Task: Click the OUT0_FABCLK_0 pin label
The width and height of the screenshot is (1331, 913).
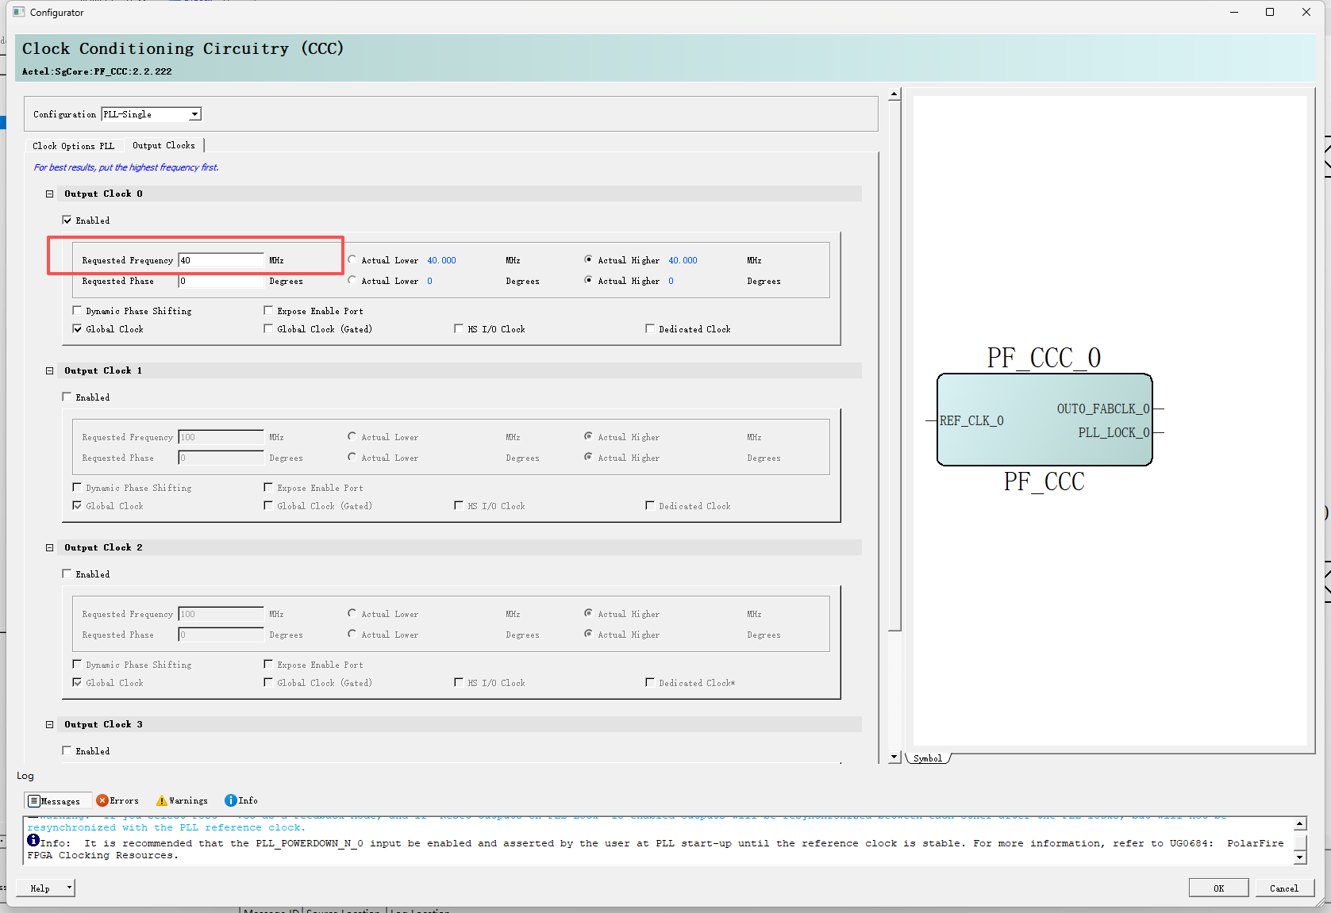Action: pyautogui.click(x=1103, y=409)
